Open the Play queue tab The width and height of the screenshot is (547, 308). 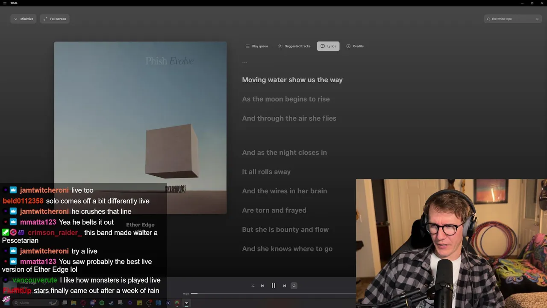coord(257,46)
